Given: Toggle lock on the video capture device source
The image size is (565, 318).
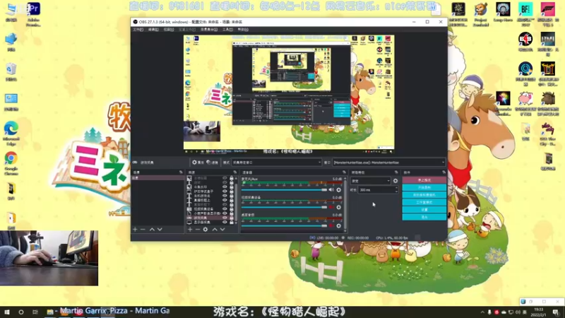Looking at the screenshot, I should 232,208.
